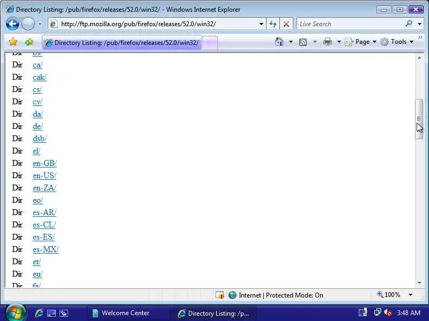Refresh the page with the refresh icon

pos(273,24)
